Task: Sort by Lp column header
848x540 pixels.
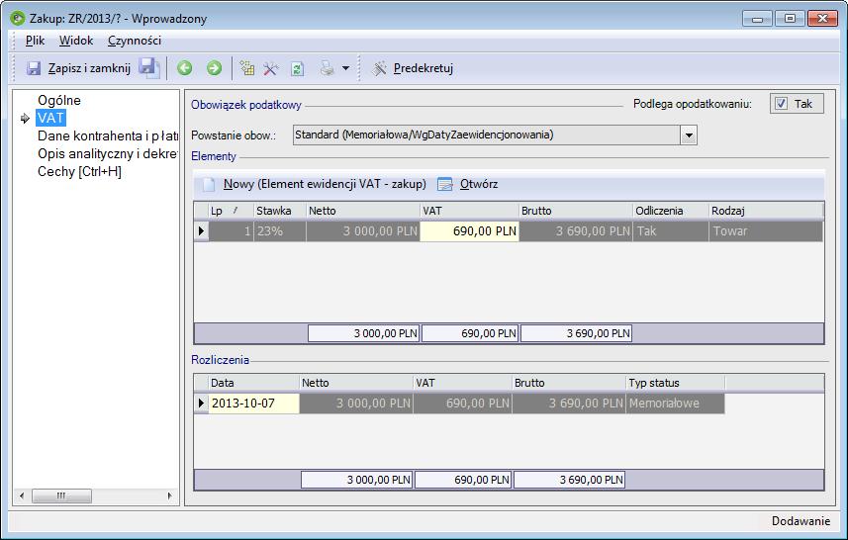Action: click(231, 211)
